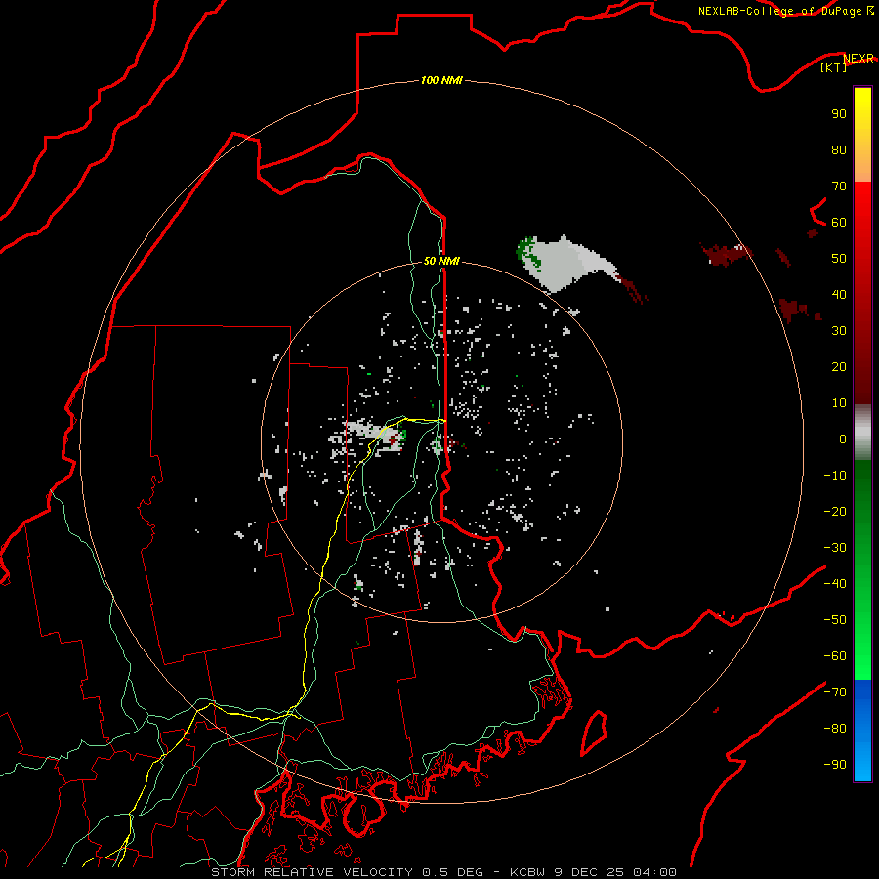Click the 9 DEC 25 date stamp

tap(589, 872)
